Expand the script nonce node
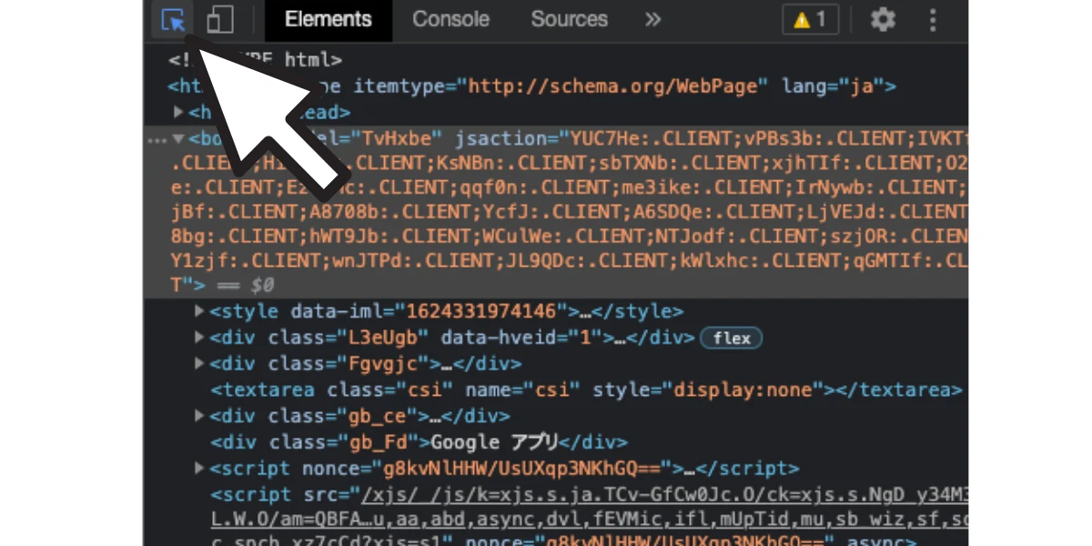This screenshot has width=1092, height=546. click(199, 469)
